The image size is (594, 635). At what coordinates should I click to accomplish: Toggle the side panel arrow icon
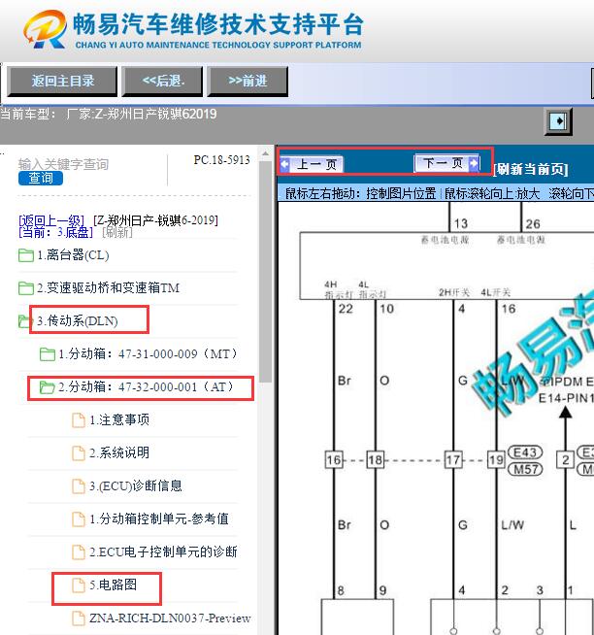pyautogui.click(x=558, y=121)
